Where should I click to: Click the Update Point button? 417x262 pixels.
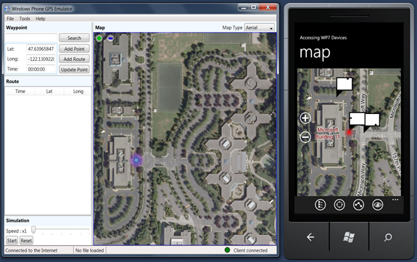pos(74,70)
